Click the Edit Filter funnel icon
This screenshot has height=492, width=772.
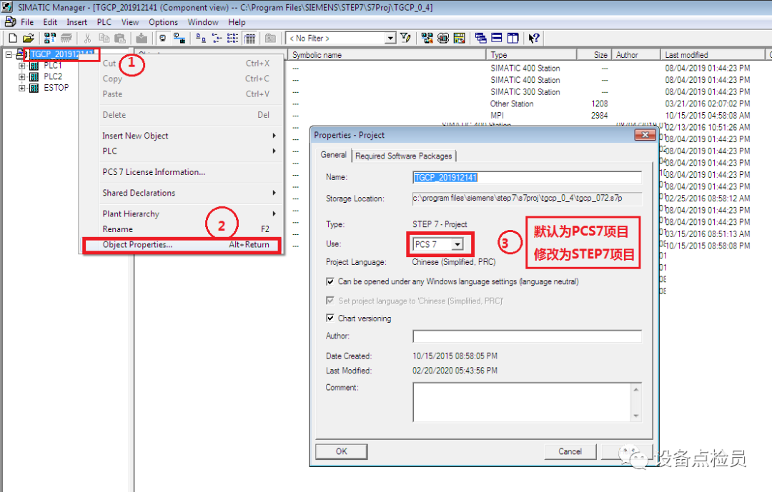coord(405,38)
